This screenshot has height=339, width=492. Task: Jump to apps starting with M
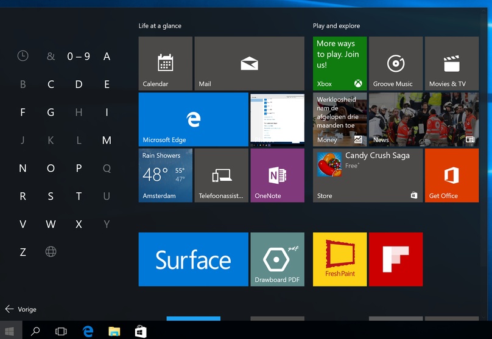click(107, 140)
